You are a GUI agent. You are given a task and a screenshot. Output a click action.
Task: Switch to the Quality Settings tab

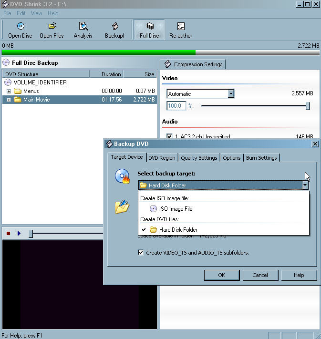(199, 158)
